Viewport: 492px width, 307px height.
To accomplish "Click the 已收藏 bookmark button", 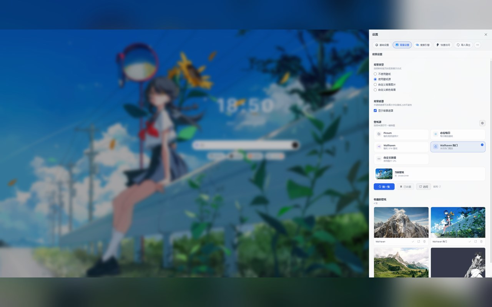I will (x=406, y=187).
